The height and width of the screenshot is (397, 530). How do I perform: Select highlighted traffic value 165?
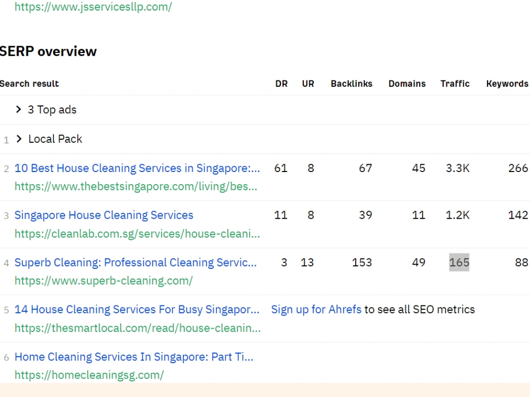459,263
